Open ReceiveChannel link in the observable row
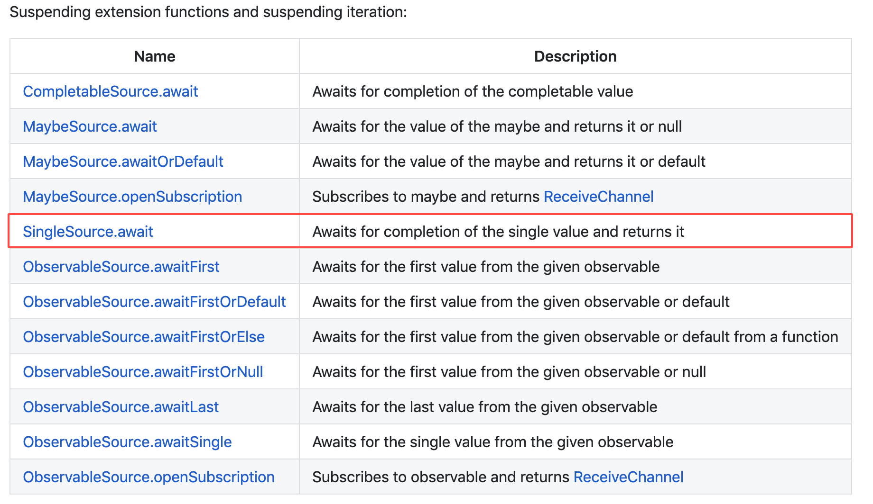 pyautogui.click(x=628, y=477)
